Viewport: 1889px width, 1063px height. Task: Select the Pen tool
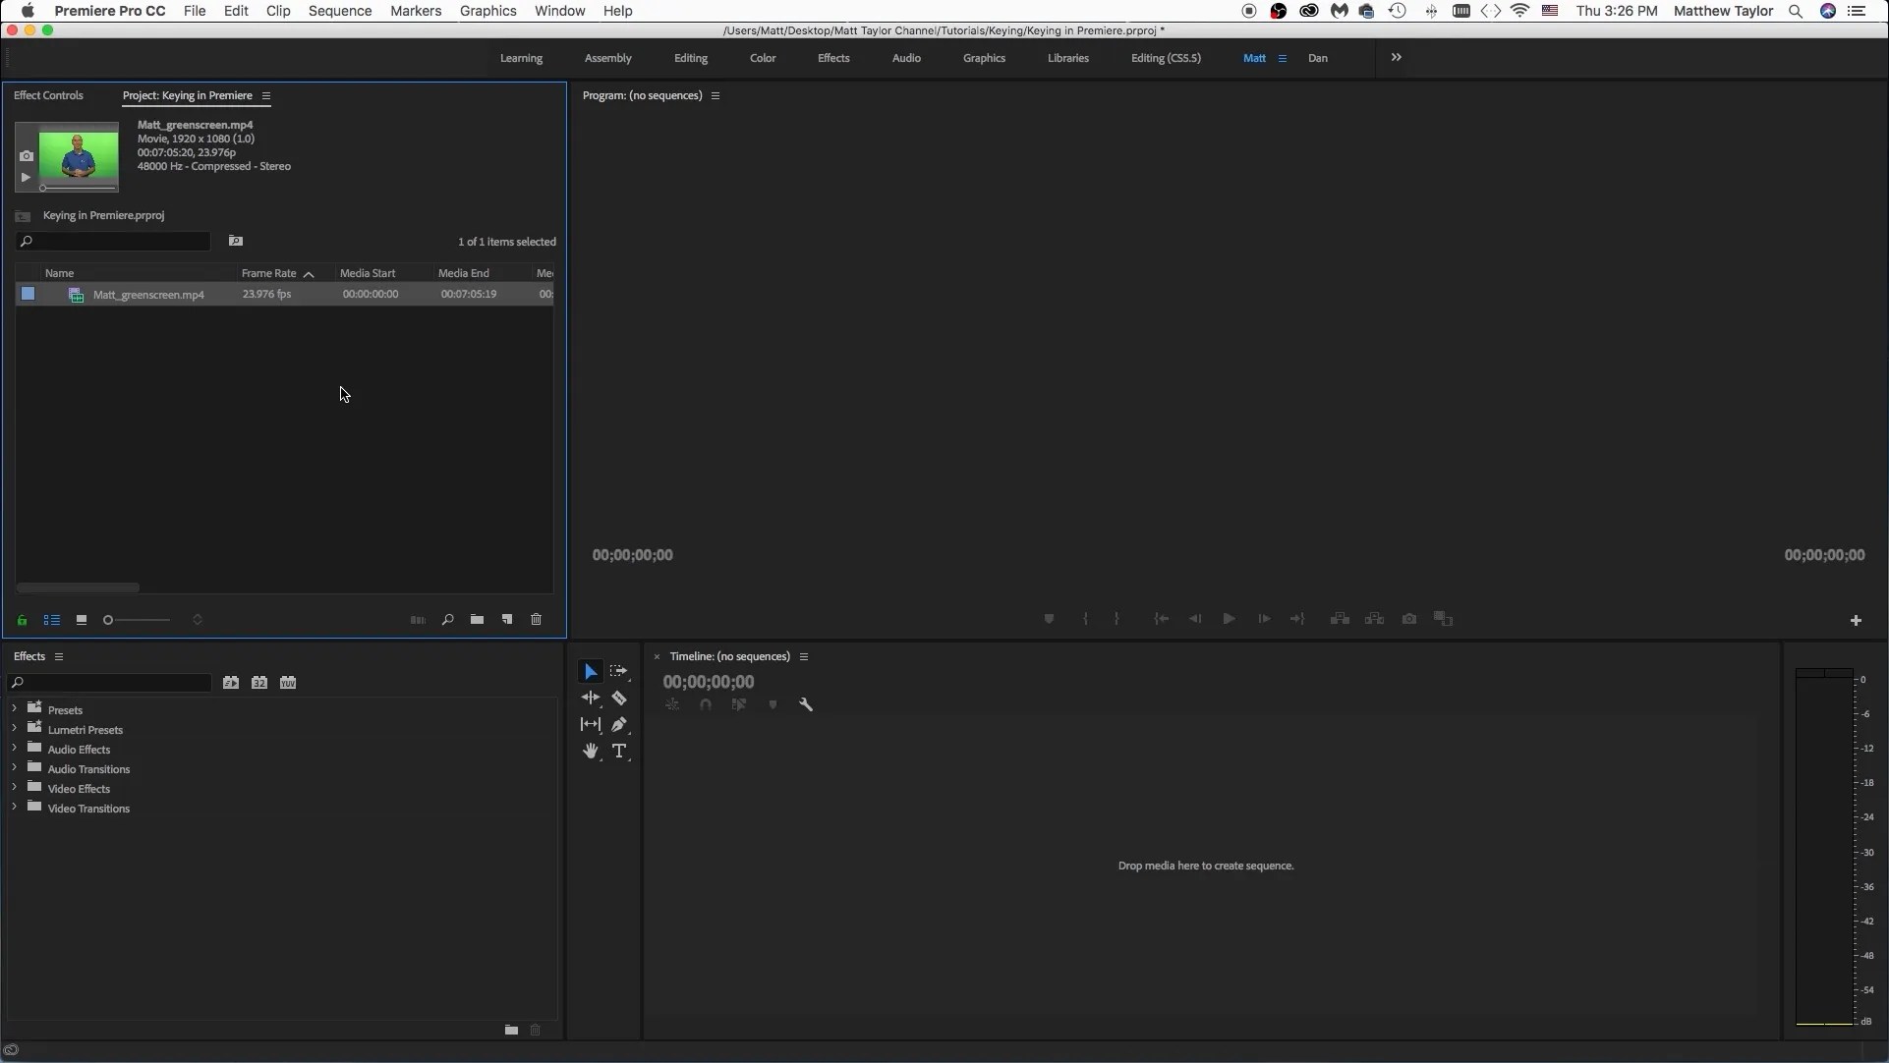point(619,724)
